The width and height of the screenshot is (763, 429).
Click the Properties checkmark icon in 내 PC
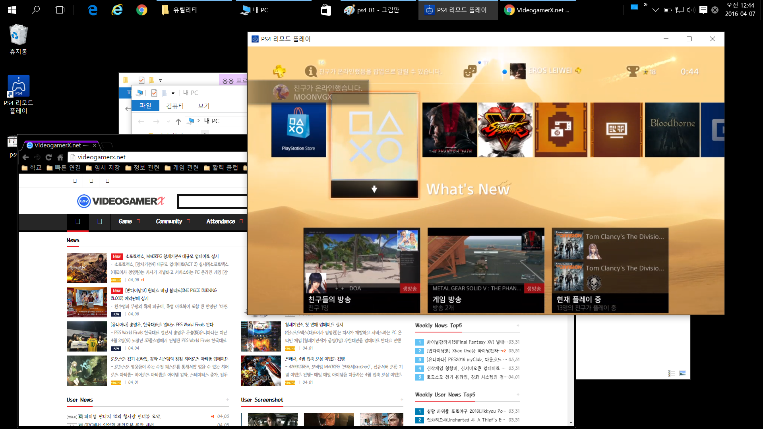154,93
